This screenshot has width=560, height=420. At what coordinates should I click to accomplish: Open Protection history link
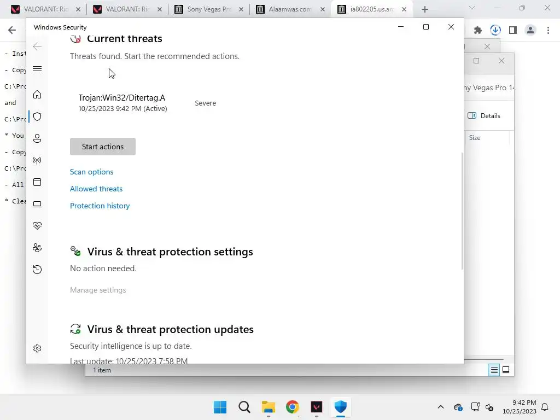pos(100,206)
